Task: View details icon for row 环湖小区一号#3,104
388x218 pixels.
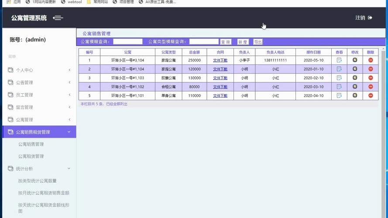Action: point(339,60)
